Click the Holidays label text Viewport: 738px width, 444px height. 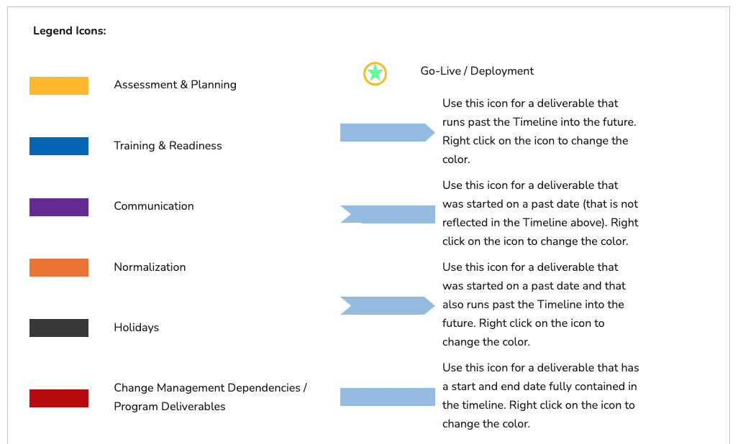(x=137, y=328)
